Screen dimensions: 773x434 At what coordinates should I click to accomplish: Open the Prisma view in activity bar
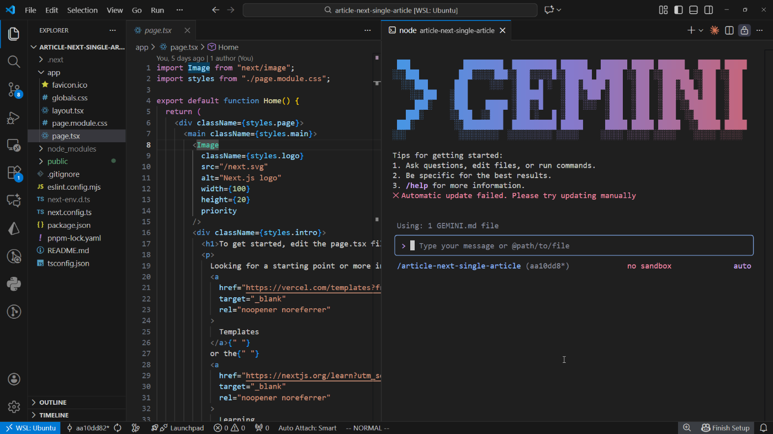tap(14, 228)
